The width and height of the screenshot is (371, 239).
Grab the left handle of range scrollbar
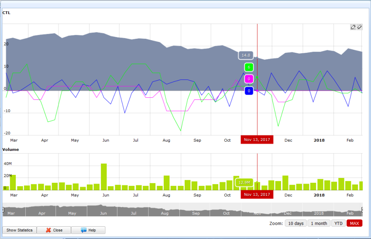pos(3,210)
